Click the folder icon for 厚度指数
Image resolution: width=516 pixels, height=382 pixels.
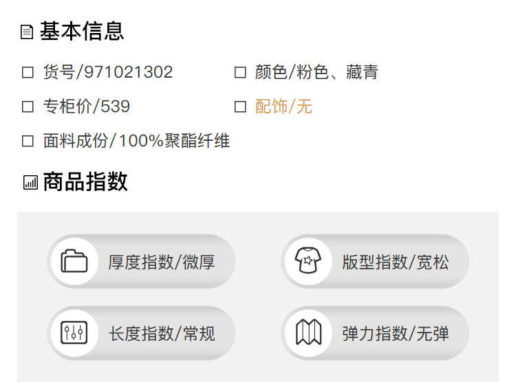click(74, 262)
